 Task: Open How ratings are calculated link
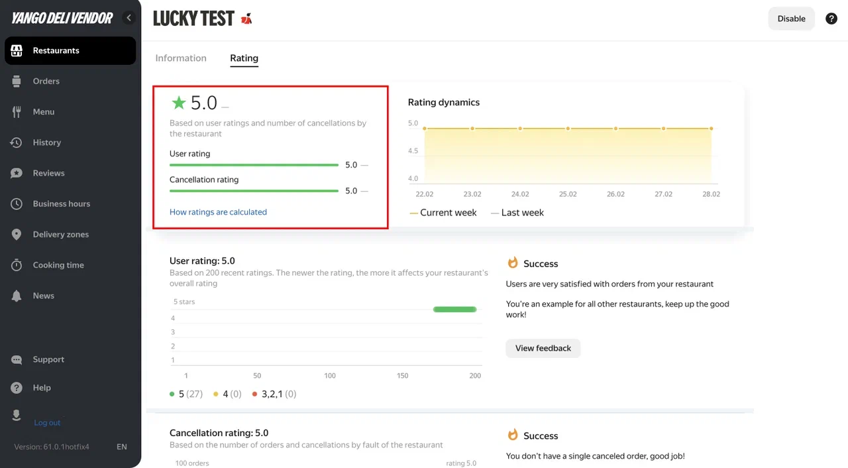click(218, 212)
